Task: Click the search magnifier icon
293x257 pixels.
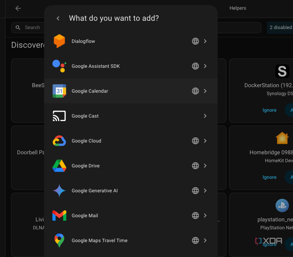Action: coord(18,28)
